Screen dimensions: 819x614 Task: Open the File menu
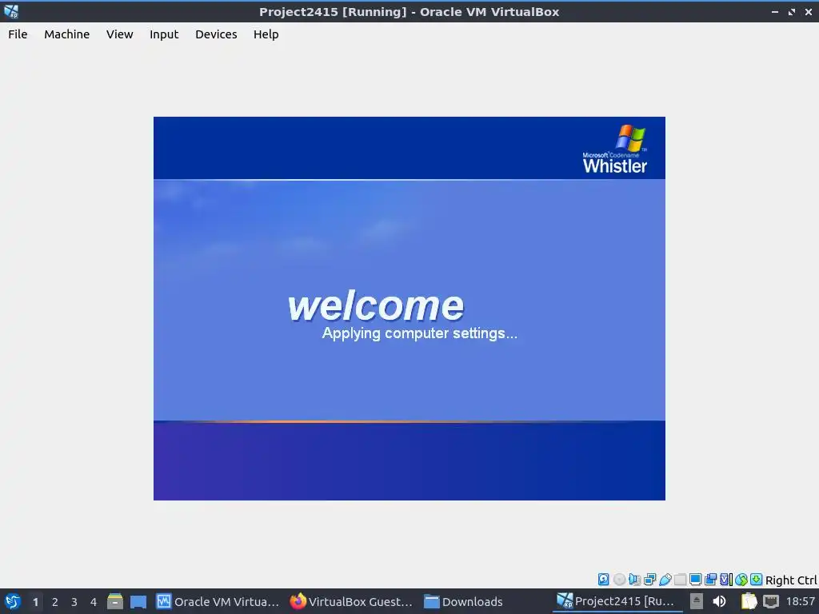(x=18, y=34)
